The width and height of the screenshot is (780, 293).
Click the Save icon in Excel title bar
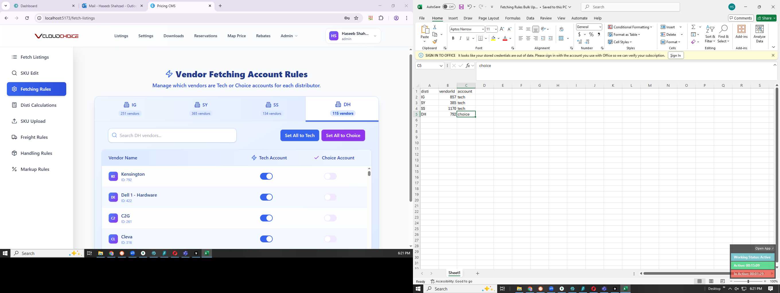pos(461,7)
